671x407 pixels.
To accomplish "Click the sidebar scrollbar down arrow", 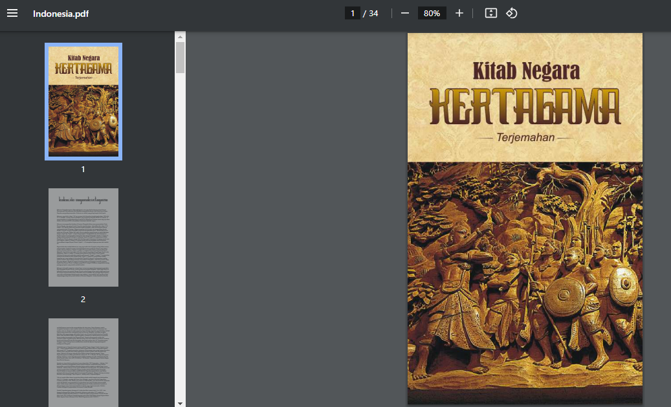I will (x=181, y=402).
